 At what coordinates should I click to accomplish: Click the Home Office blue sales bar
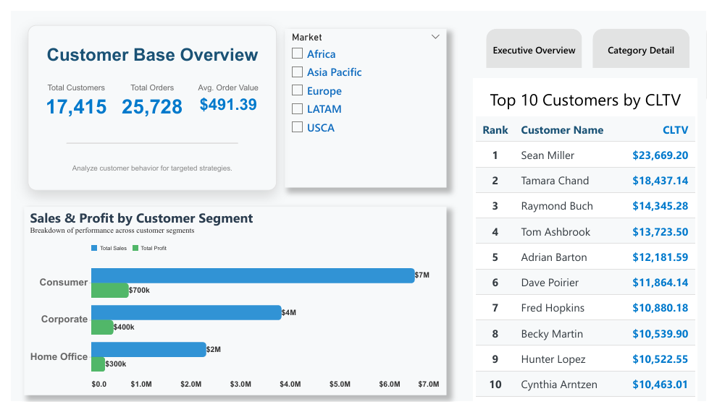[x=148, y=349]
